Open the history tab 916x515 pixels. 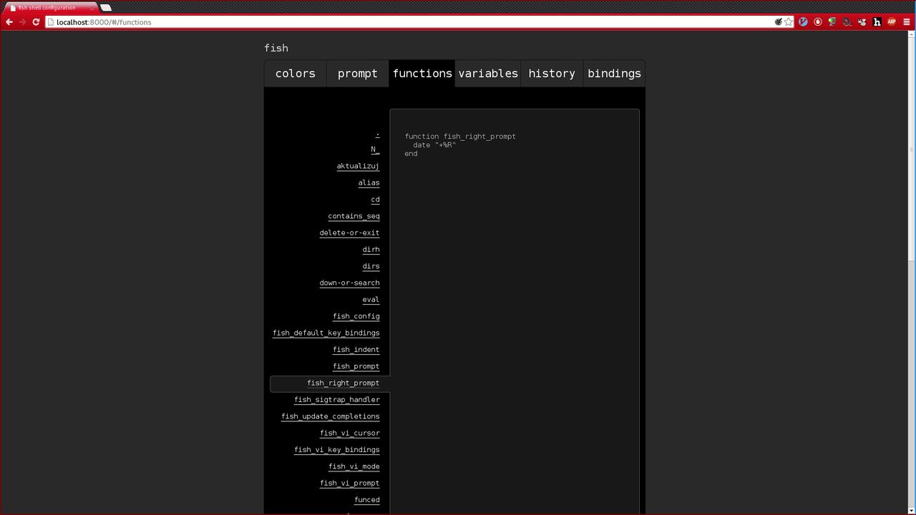[552, 74]
